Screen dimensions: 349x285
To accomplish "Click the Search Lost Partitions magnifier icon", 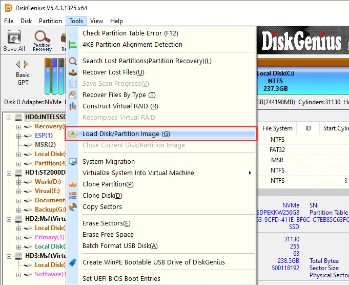I will [x=73, y=61].
